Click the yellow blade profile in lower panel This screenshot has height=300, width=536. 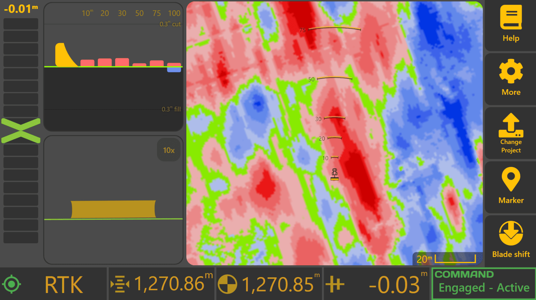click(113, 209)
